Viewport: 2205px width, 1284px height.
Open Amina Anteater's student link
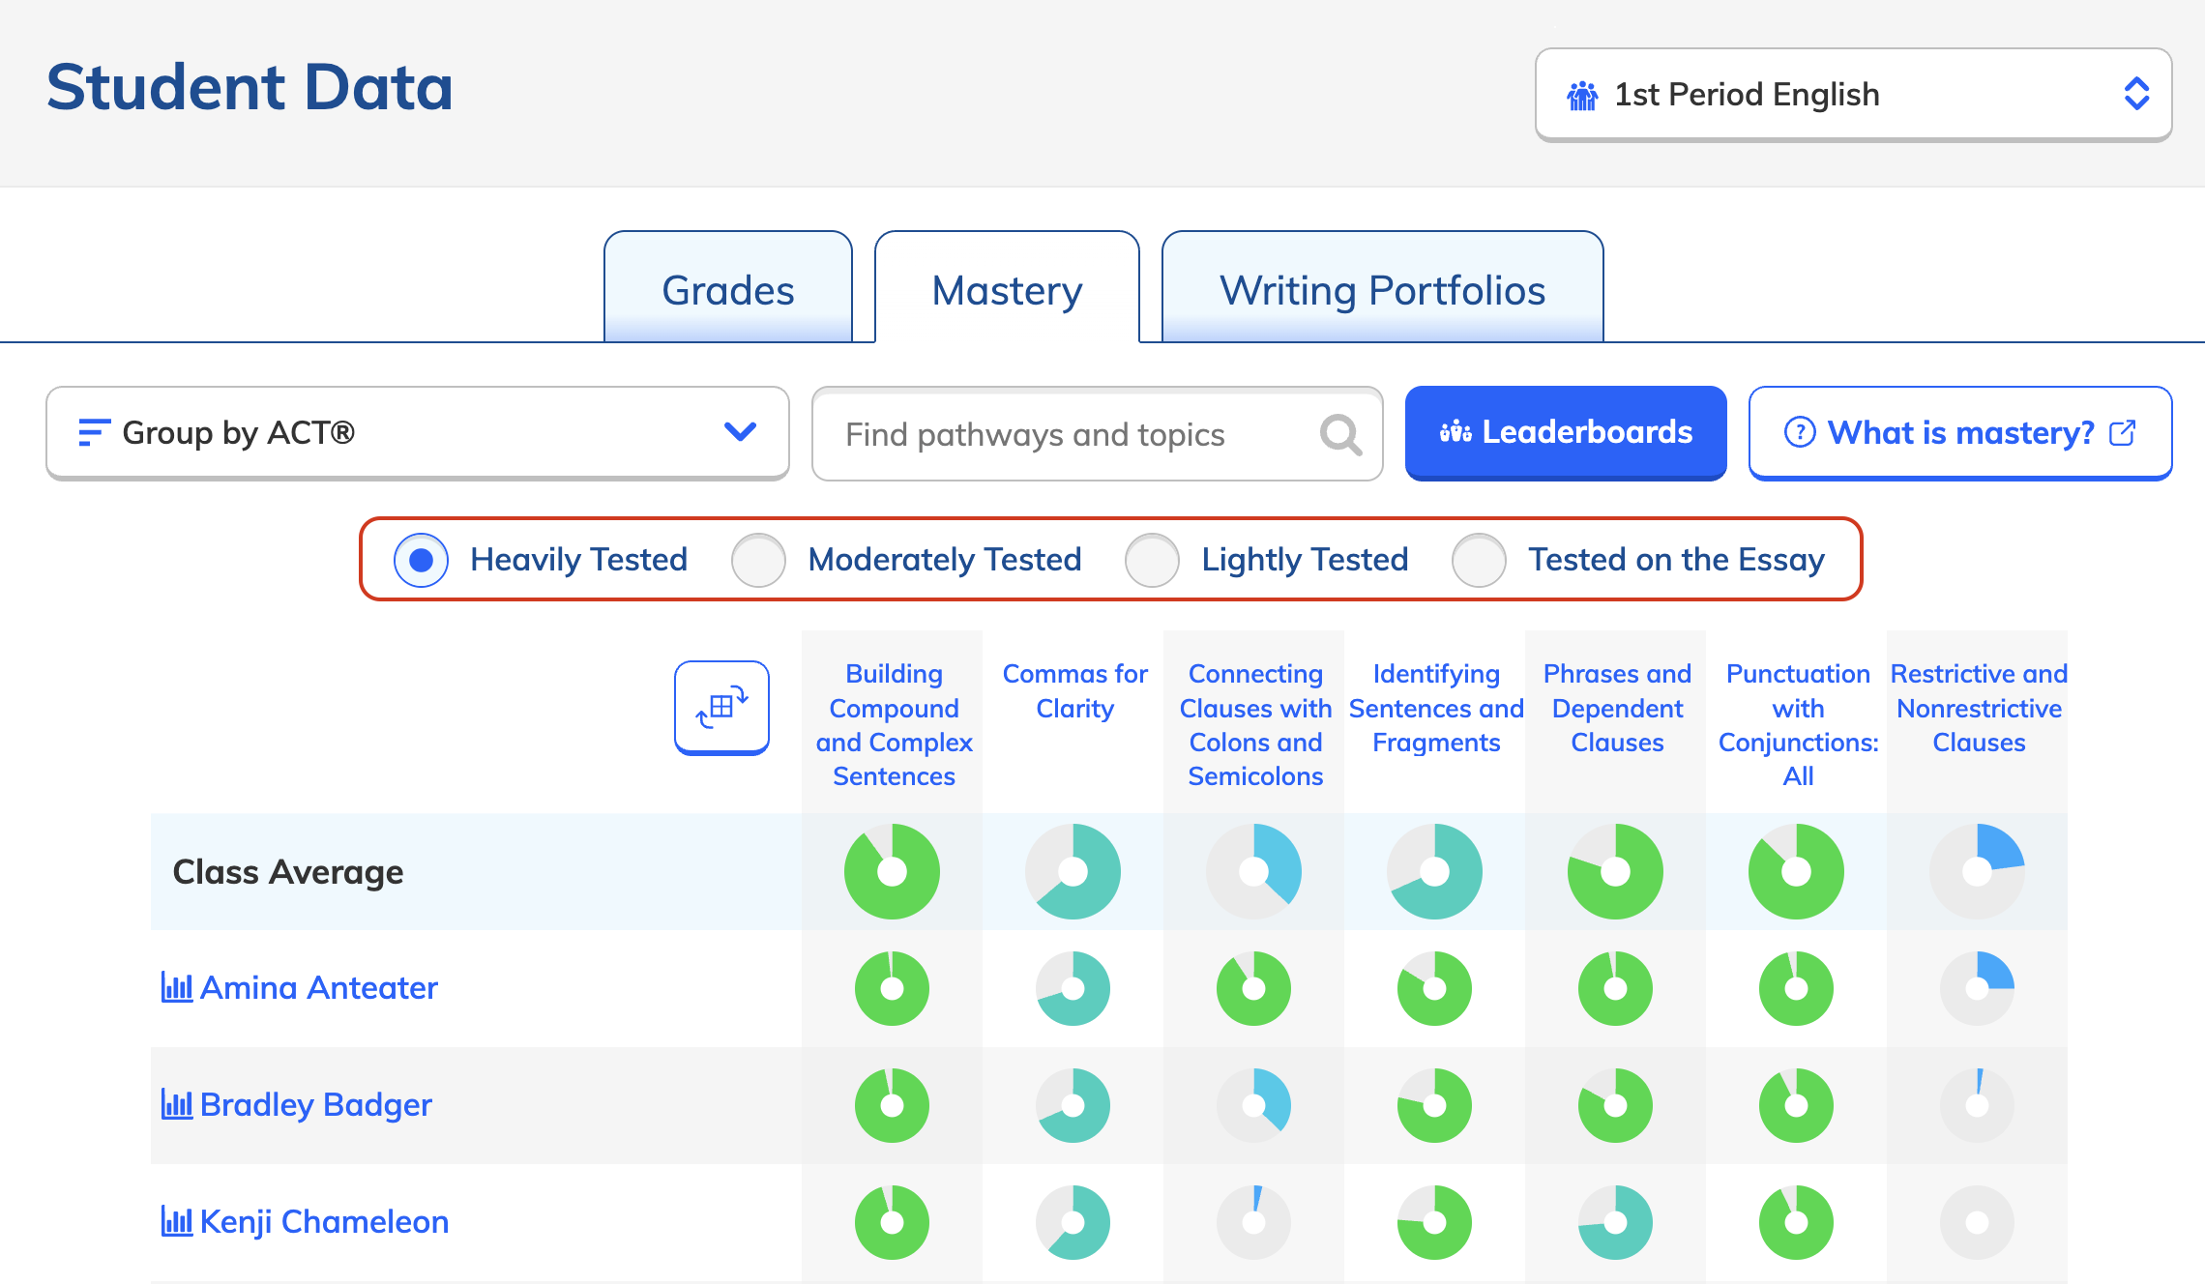click(318, 987)
